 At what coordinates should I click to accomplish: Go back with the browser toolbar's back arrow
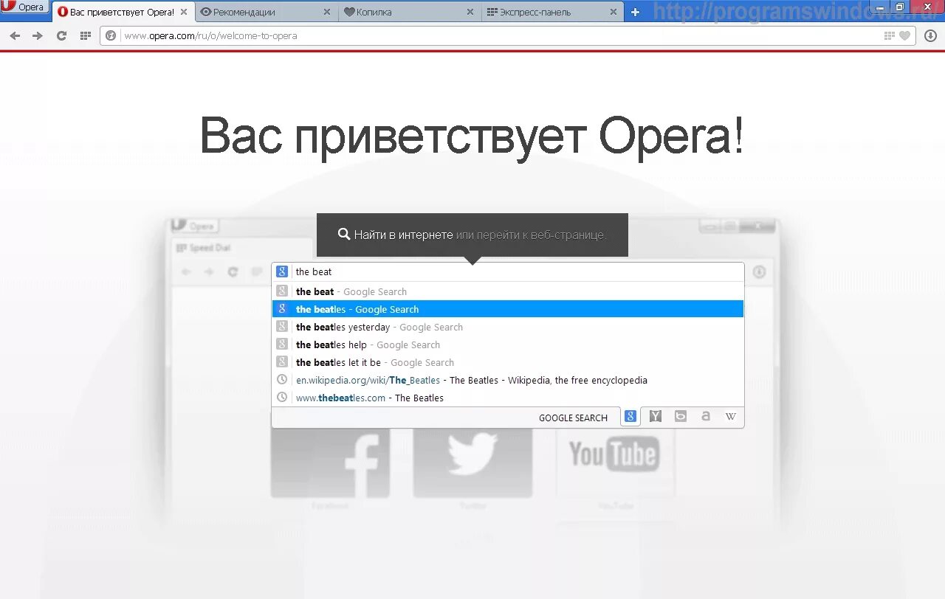[15, 35]
